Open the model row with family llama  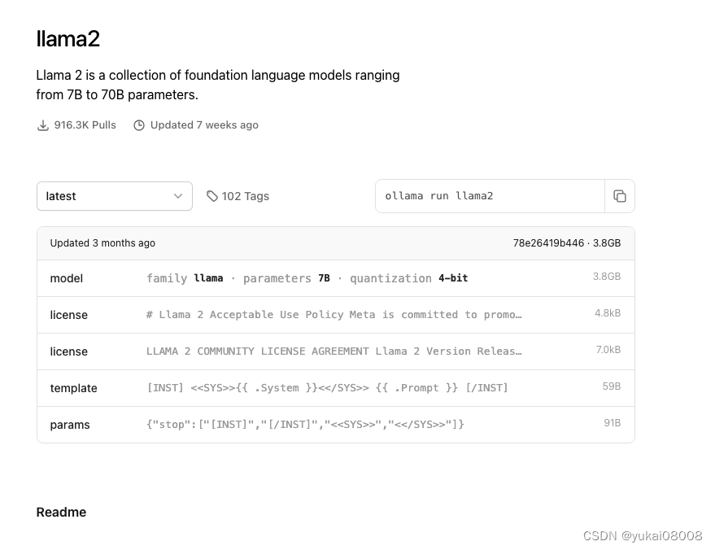click(x=336, y=278)
